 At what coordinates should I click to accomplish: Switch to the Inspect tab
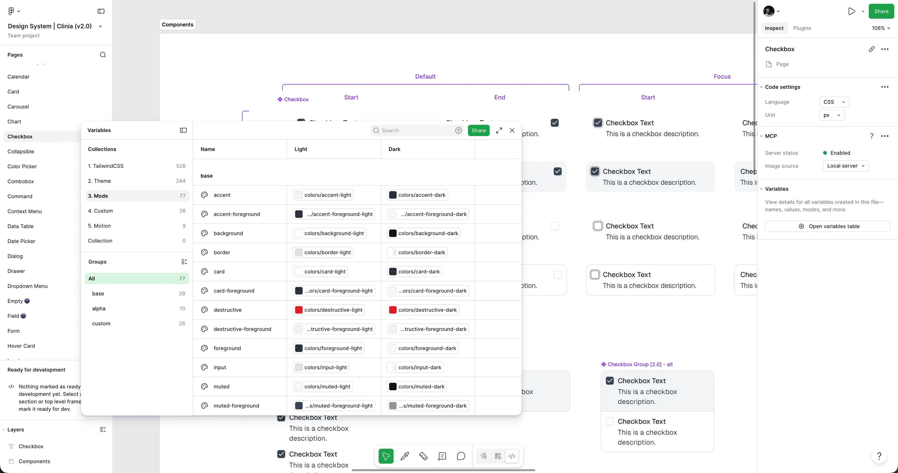[x=774, y=28]
